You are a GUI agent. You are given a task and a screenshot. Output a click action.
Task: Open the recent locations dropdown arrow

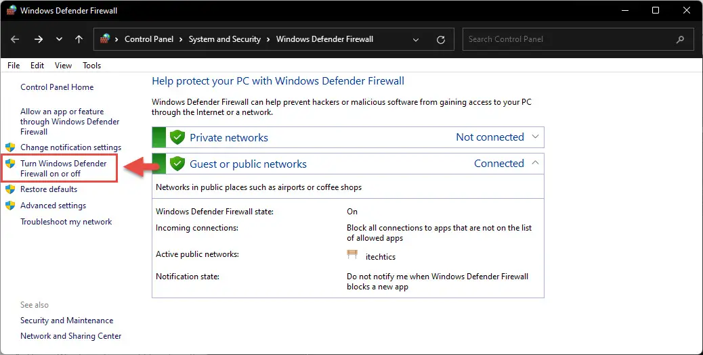pyautogui.click(x=59, y=39)
